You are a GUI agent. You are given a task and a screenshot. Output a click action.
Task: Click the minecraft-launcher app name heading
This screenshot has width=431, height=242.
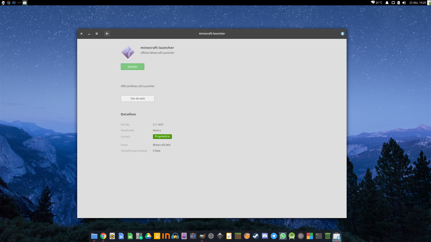(157, 48)
